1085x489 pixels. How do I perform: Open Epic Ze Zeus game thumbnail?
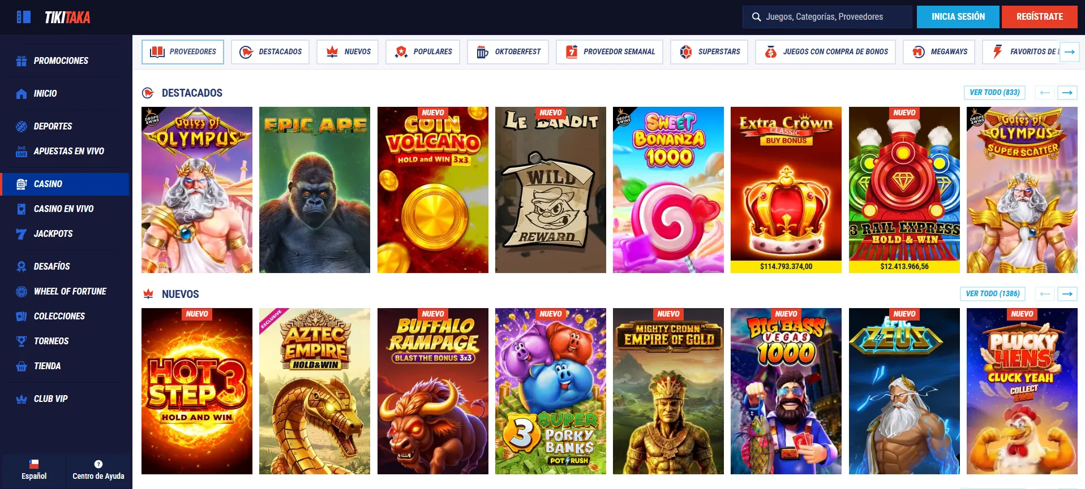pos(904,391)
